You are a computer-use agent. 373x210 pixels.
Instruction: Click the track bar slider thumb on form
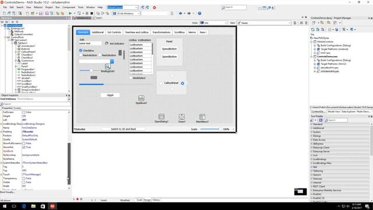pos(91,71)
